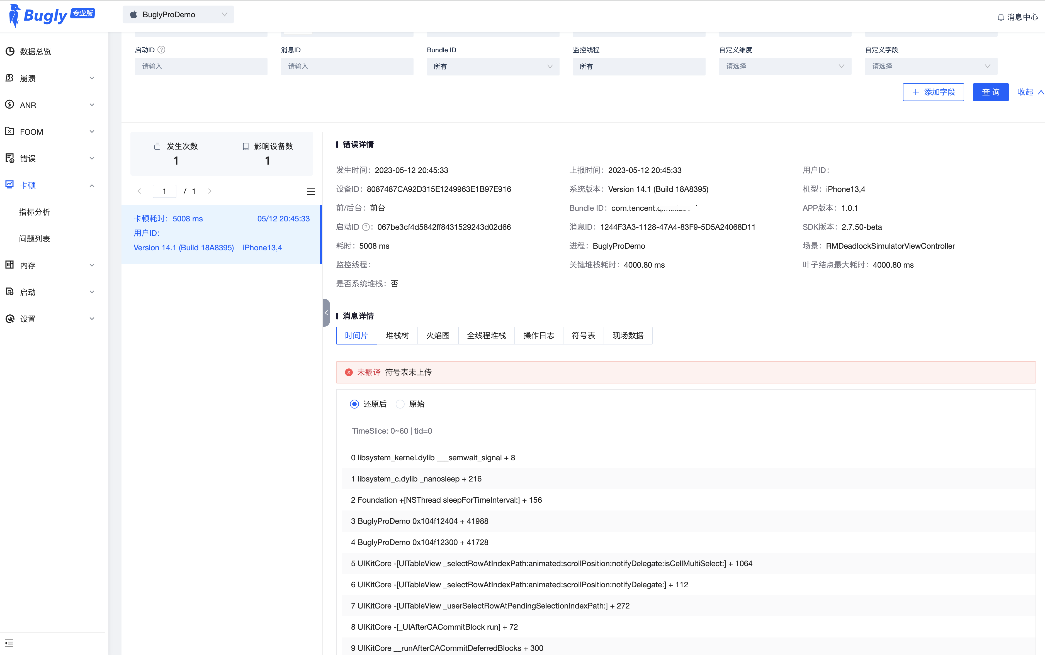Select the 原始 radio option
Image resolution: width=1045 pixels, height=655 pixels.
click(400, 404)
